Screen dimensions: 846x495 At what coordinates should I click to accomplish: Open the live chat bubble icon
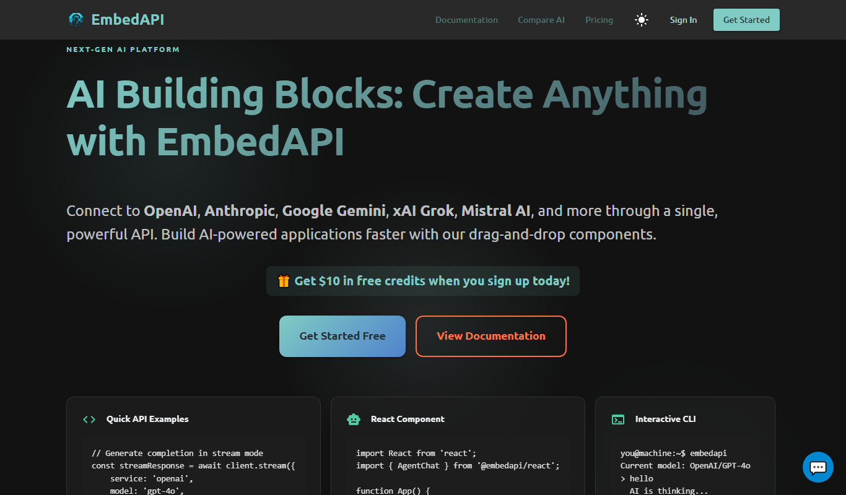(818, 467)
